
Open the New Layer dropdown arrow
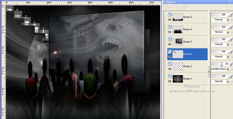tap(170, 7)
